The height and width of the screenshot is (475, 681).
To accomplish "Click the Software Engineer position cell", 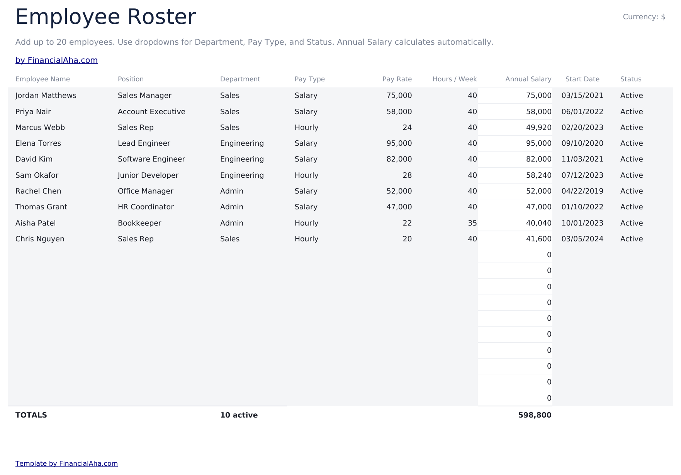I will pos(161,159).
